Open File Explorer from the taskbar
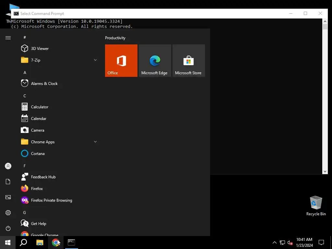332x249 pixels. 40,243
